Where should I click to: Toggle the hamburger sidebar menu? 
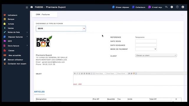[27, 7]
